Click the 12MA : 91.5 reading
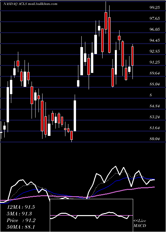This screenshot has width=166, height=232. pos(21,207)
